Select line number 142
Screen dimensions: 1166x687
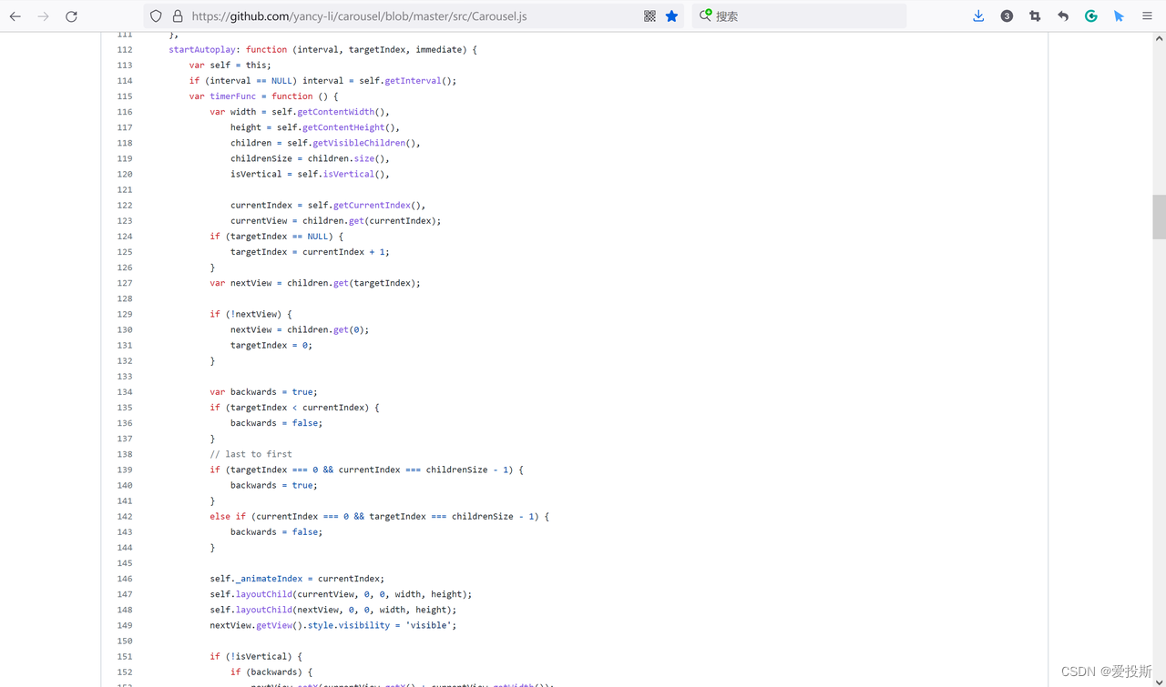125,517
